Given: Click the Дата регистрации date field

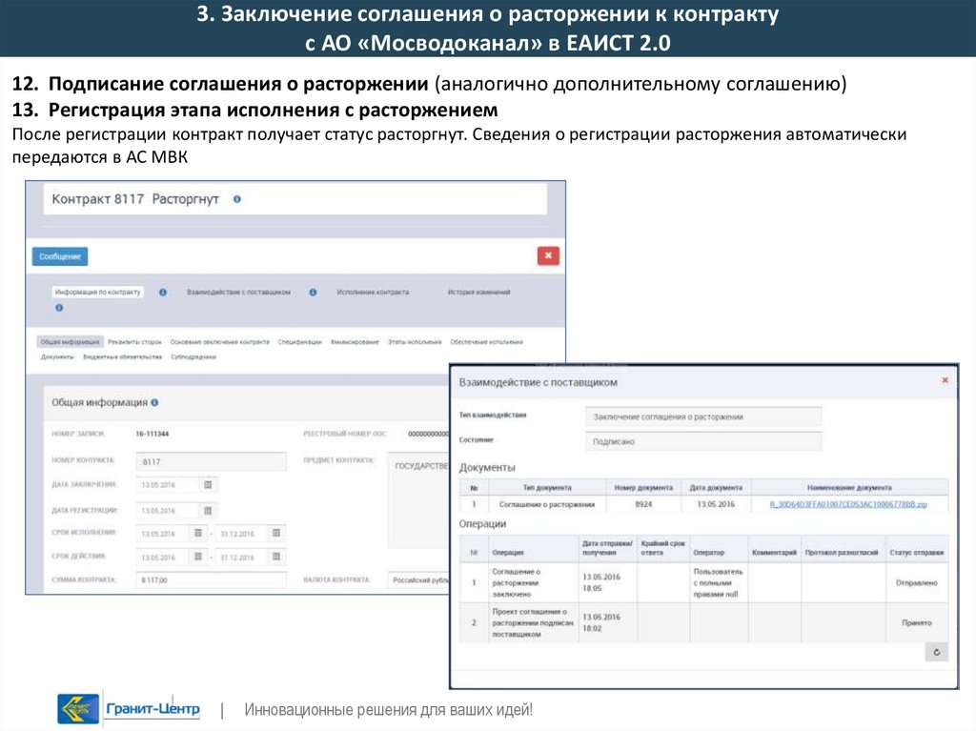Looking at the screenshot, I should point(168,511).
